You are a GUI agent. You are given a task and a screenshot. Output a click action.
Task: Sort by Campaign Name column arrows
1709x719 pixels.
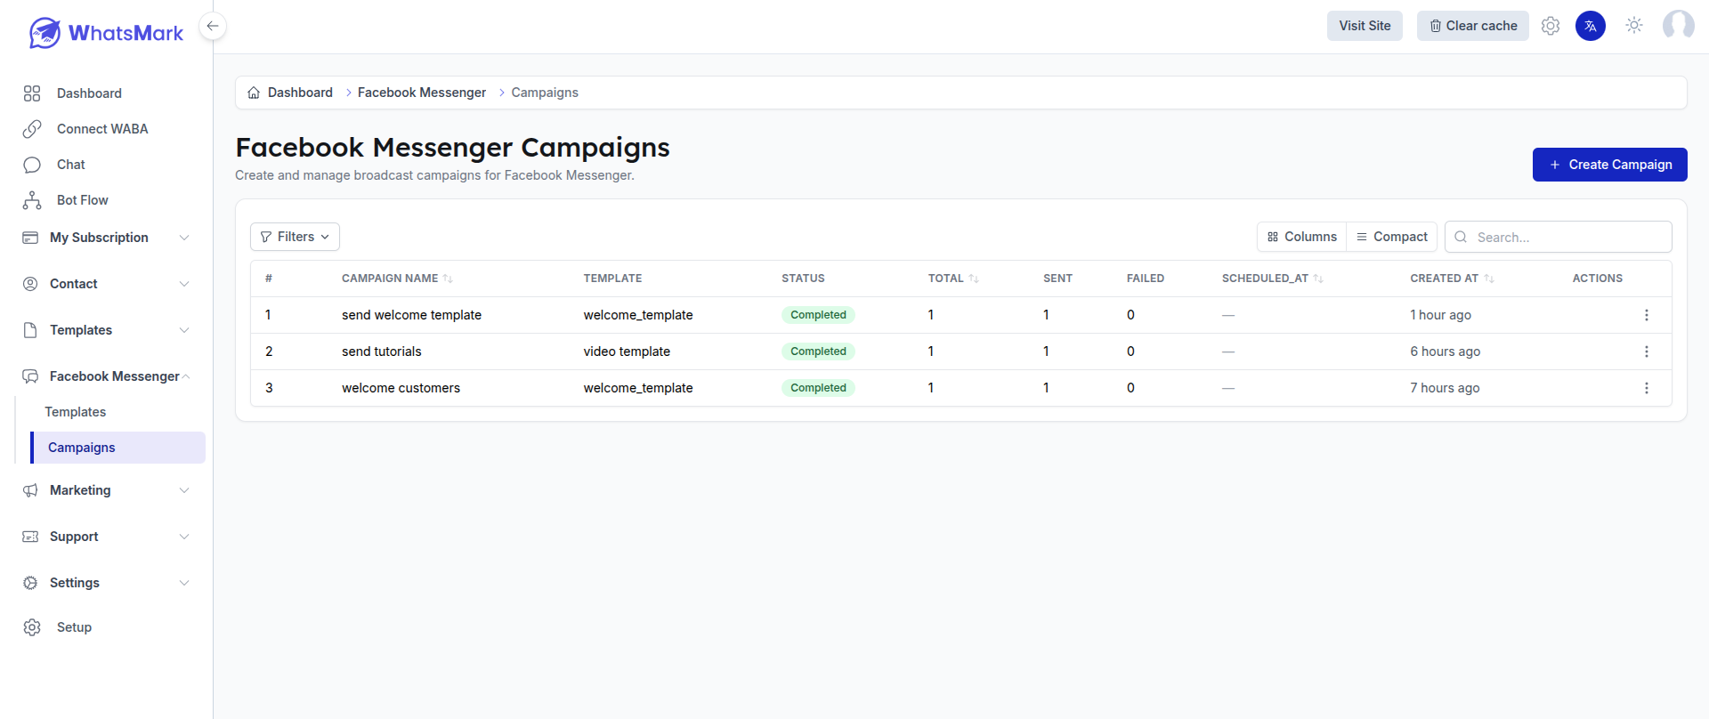(x=448, y=279)
